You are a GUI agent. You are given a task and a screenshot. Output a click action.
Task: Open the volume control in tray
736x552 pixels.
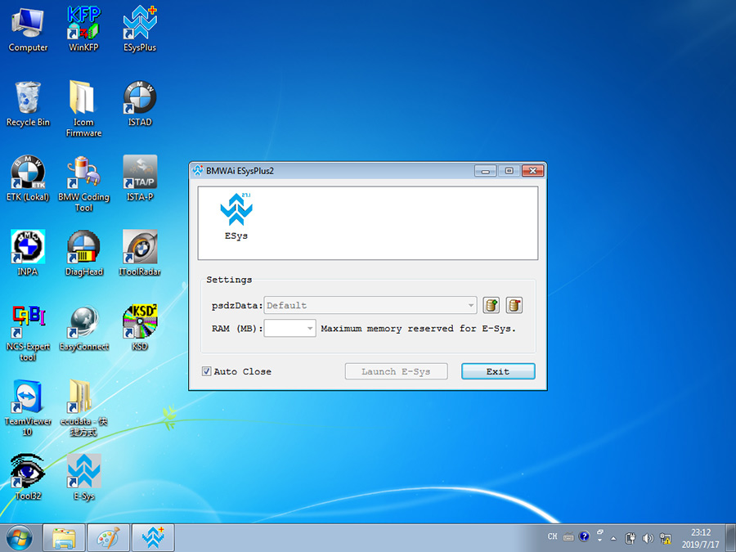point(648,538)
